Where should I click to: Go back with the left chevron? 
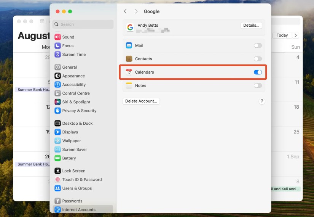pyautogui.click(x=125, y=11)
